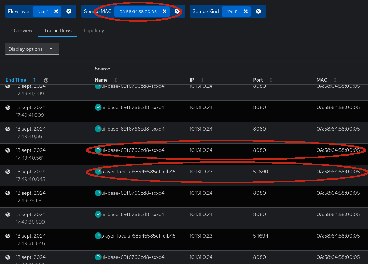
Task: Clear the entire Source MAC filter
Action: [177, 11]
